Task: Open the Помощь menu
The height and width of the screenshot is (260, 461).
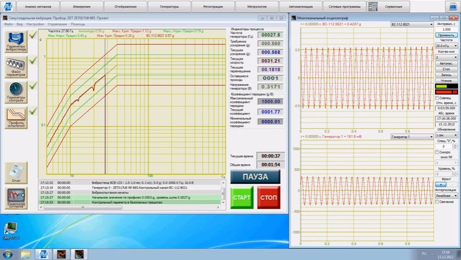Action: [x=78, y=24]
